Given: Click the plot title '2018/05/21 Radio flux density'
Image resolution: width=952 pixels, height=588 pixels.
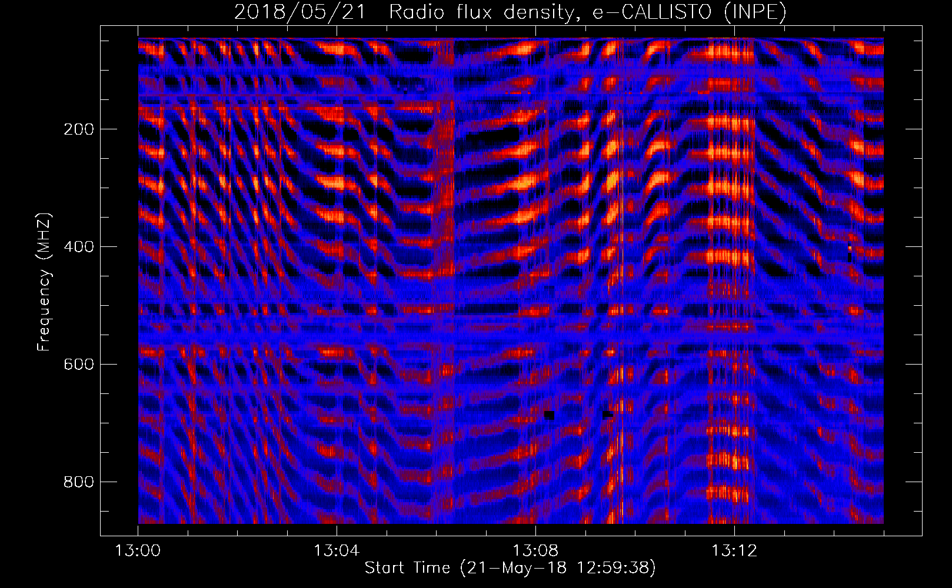Looking at the screenshot, I should click(x=510, y=12).
